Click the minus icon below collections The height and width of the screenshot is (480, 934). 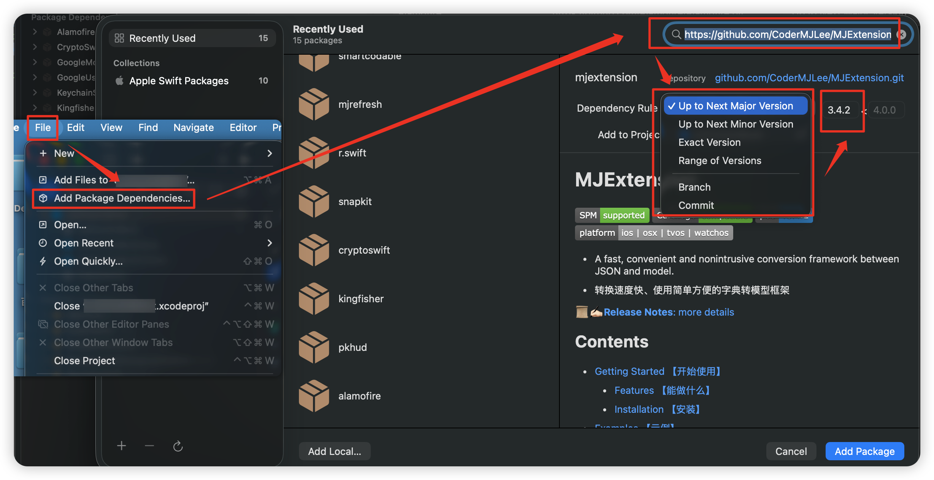(149, 446)
